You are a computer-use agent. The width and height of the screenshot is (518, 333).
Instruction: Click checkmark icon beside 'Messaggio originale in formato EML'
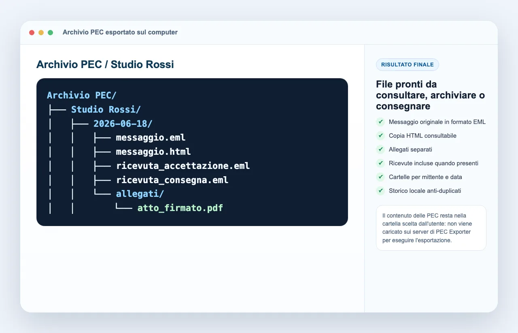point(380,122)
